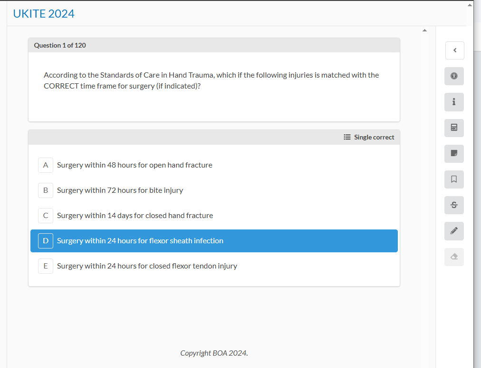Image resolution: width=481 pixels, height=368 pixels.
Task: Activate the strikethrough tool
Action: [x=454, y=205]
